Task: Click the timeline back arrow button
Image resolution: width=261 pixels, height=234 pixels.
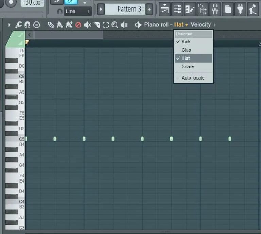Action: pyautogui.click(x=30, y=35)
